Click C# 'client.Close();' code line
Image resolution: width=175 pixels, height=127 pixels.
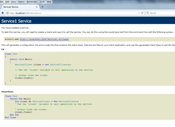tap(24, 78)
